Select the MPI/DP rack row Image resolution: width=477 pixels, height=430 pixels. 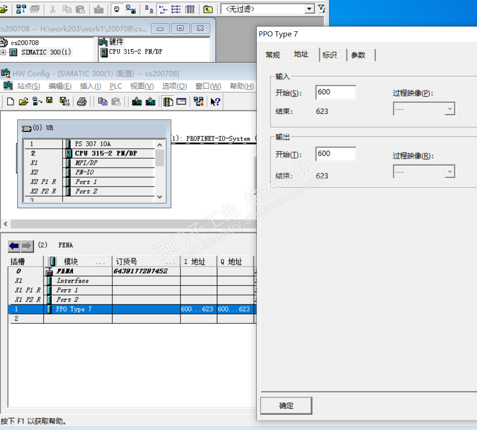[90, 163]
